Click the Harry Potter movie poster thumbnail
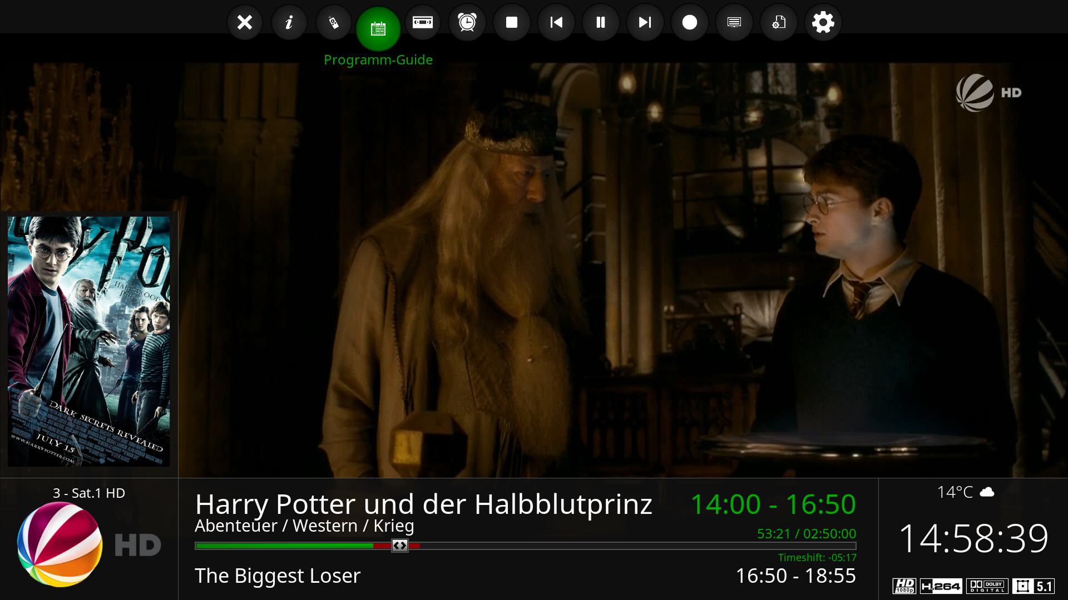Screen dimensions: 1068x600 [x=89, y=341]
